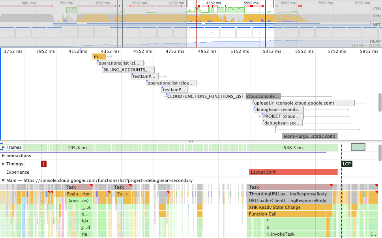Select the CLOUDFUNCTIONS_FUNCTIONS_LIST network request
The image size is (382, 238).
[223, 96]
